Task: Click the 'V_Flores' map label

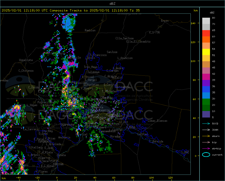Action: [41, 172]
